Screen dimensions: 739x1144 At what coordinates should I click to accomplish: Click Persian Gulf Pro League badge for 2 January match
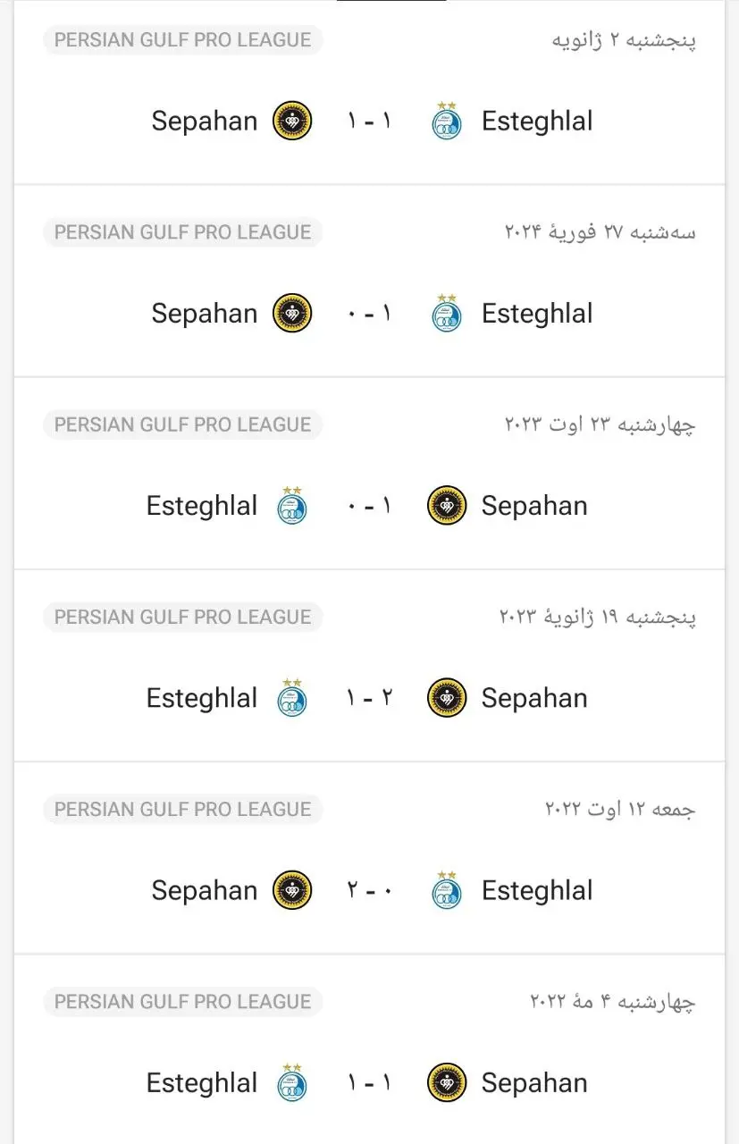tap(182, 40)
